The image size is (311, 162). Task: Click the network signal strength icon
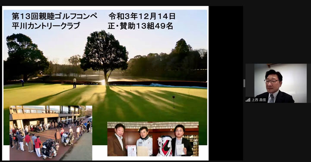pos(248,100)
